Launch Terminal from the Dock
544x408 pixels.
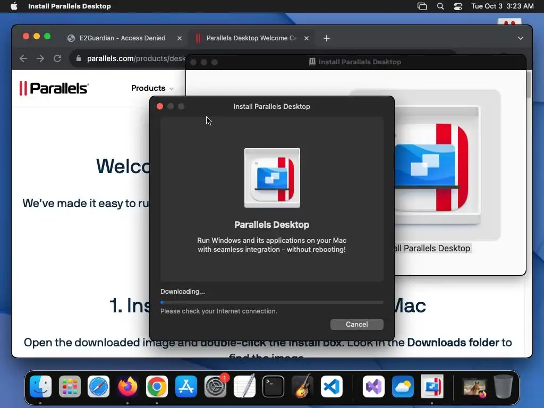(274, 387)
